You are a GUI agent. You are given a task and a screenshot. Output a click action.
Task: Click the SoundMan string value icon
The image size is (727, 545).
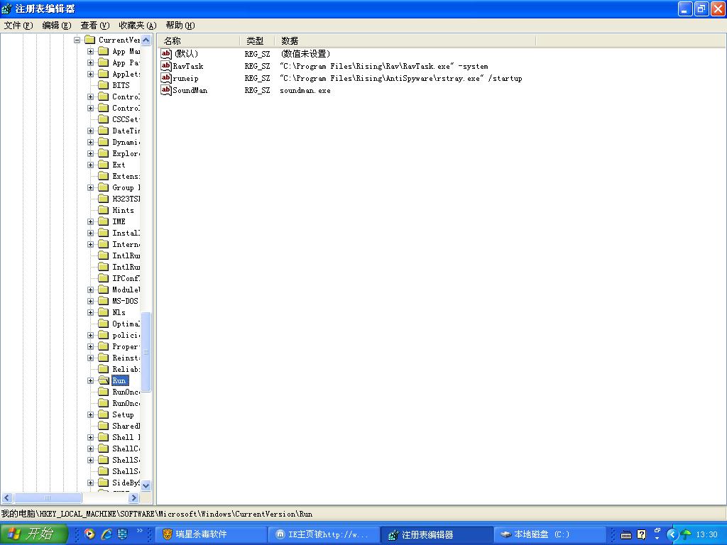click(x=166, y=90)
